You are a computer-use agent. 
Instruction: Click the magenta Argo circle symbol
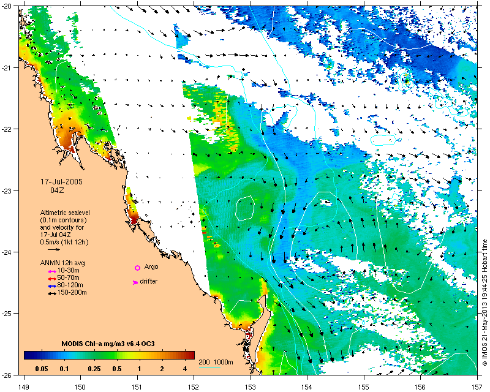tap(137, 268)
